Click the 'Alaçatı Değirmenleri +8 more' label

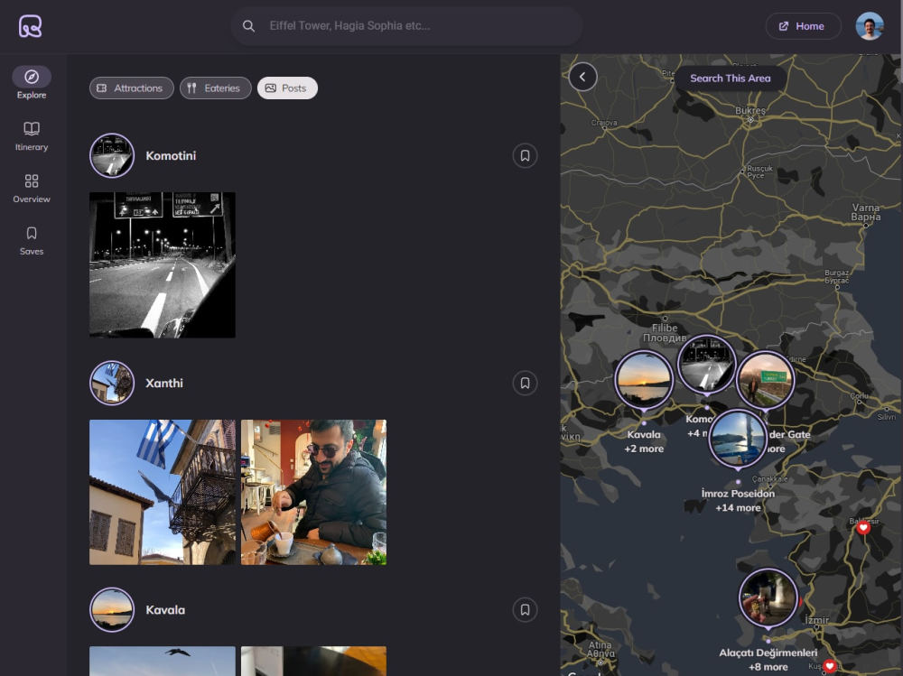768,660
